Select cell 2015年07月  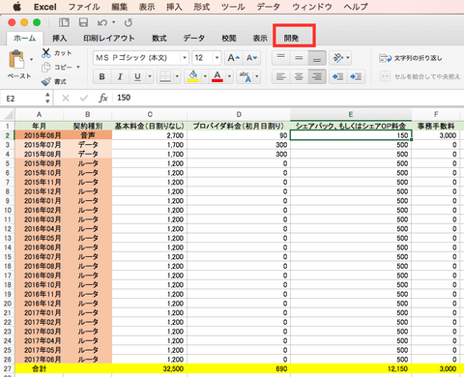(x=39, y=145)
